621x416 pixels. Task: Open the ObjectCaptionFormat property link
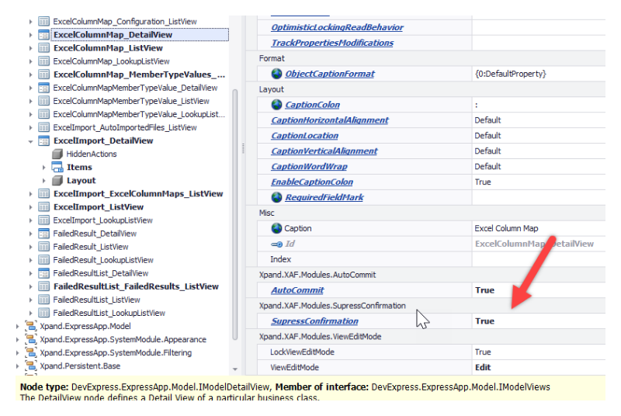[x=329, y=74]
